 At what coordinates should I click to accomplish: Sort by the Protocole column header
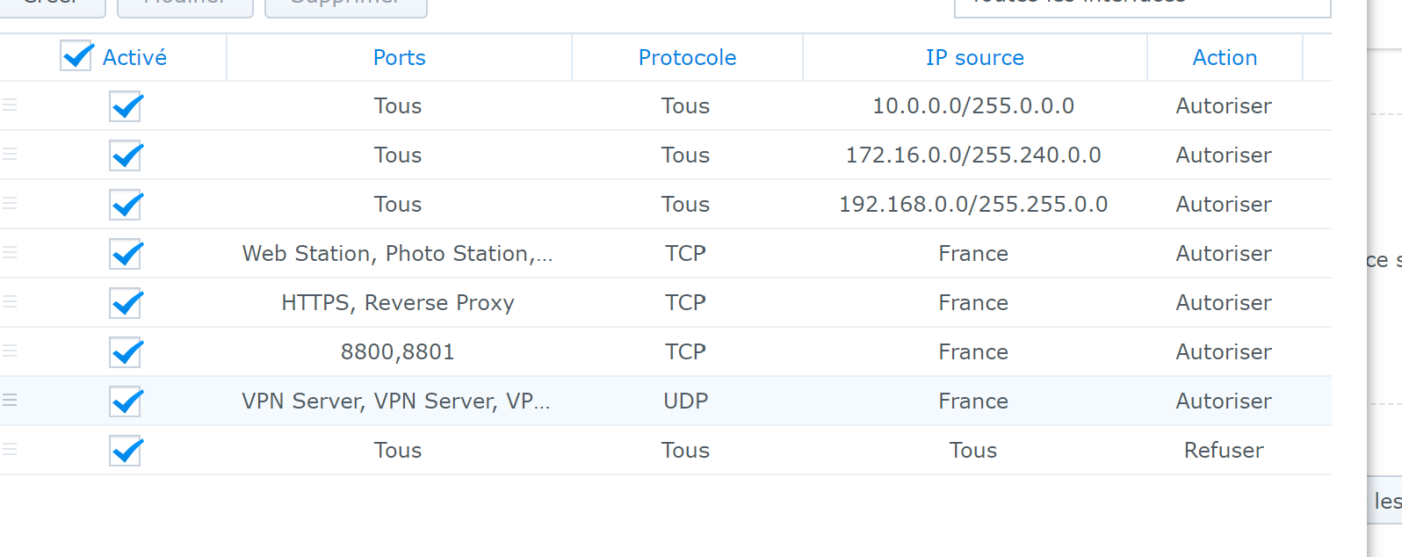tap(687, 58)
